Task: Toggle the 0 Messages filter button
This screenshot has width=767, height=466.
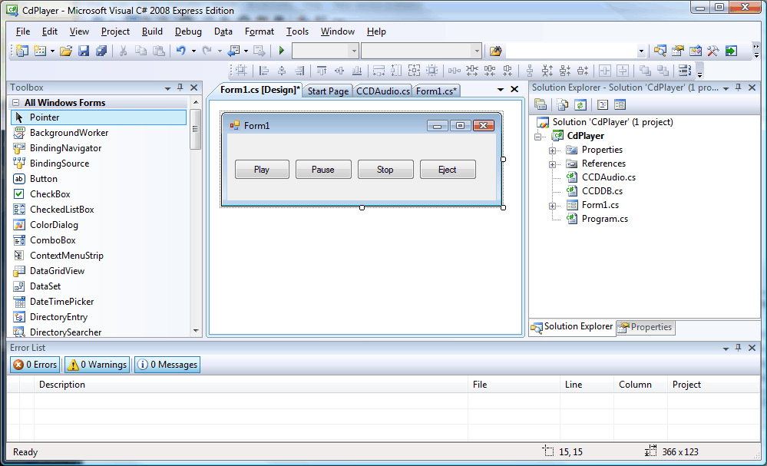Action: pyautogui.click(x=167, y=365)
